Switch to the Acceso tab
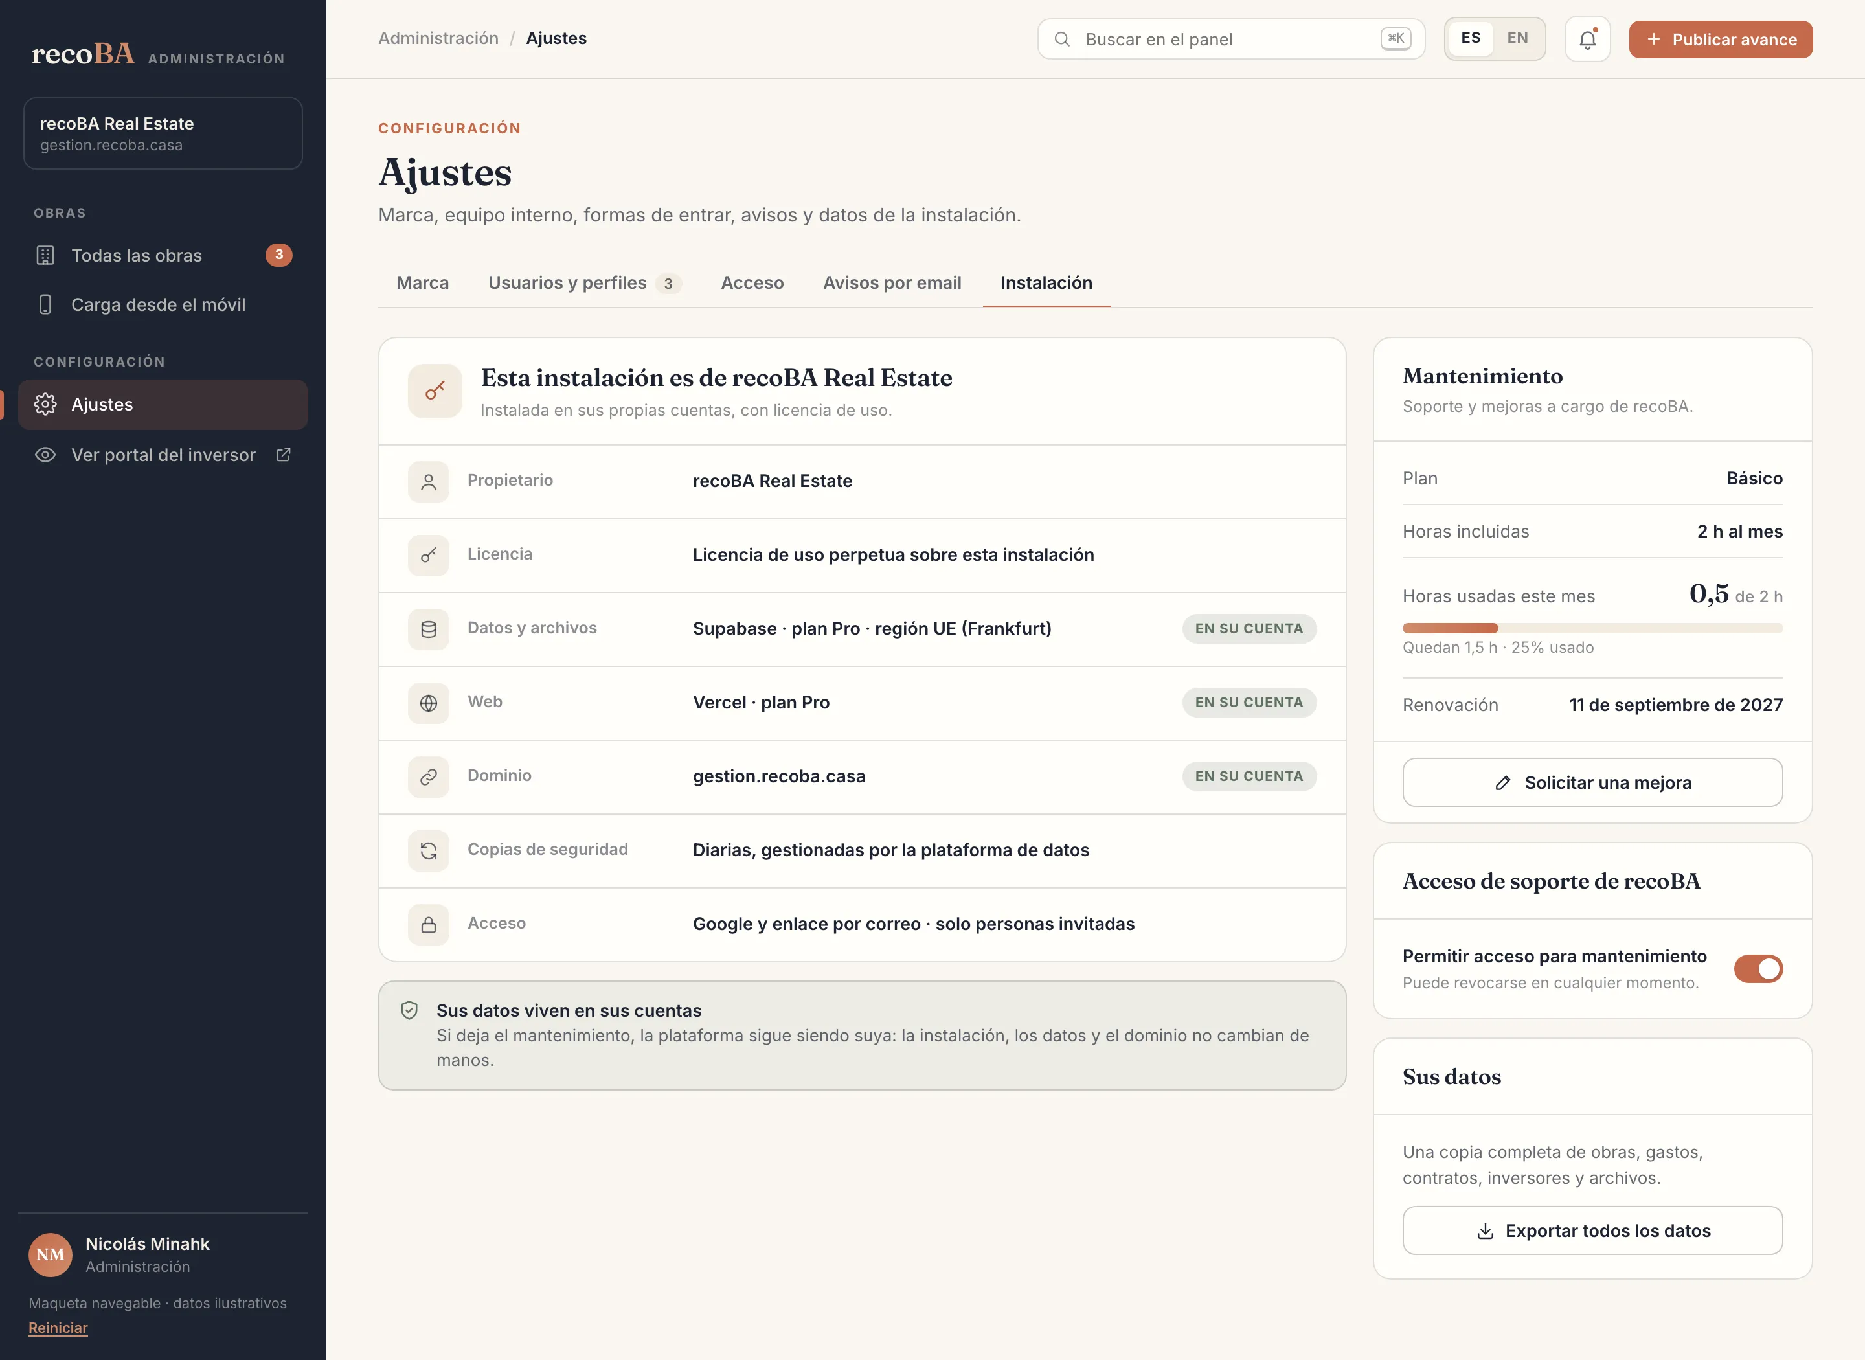This screenshot has height=1360, width=1865. tap(752, 282)
